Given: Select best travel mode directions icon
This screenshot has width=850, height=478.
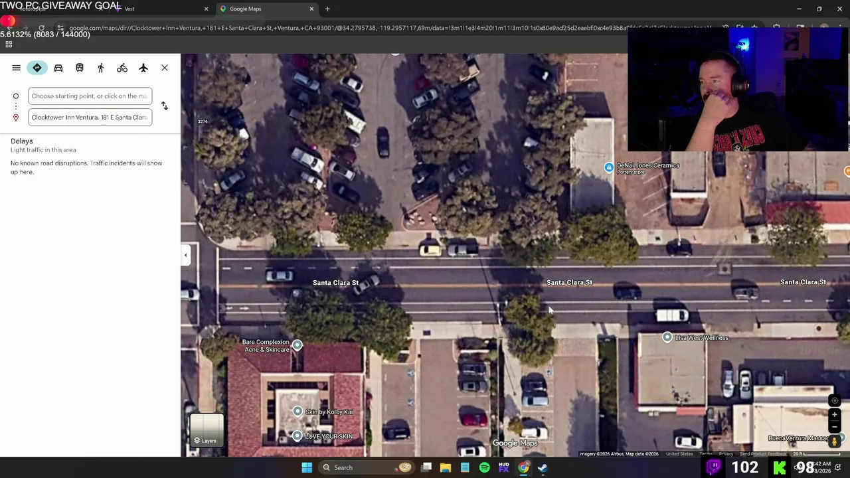Looking at the screenshot, I should coord(37,68).
